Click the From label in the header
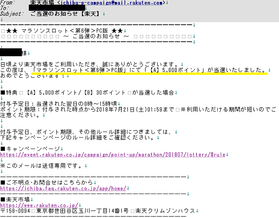279x218 pixels. click(x=7, y=2)
